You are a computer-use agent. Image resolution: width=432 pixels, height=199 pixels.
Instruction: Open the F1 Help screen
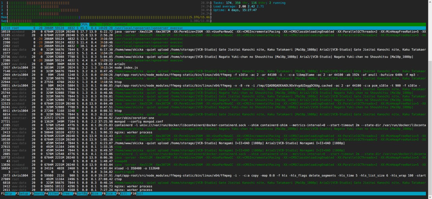pyautogui.click(x=8, y=194)
